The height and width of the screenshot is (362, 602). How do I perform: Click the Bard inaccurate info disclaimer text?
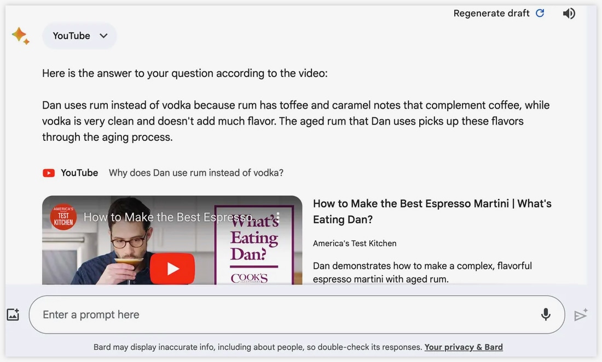pyautogui.click(x=258, y=347)
